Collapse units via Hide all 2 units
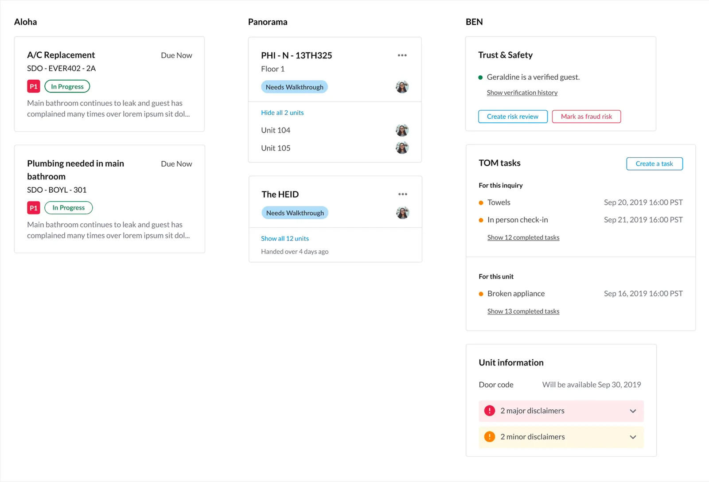The height and width of the screenshot is (482, 709). point(282,113)
